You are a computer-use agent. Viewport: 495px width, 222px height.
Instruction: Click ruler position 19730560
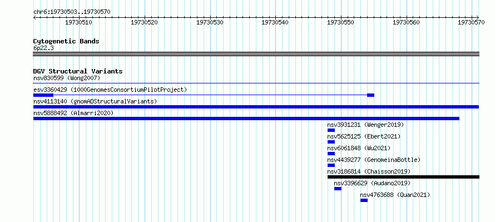406,22
